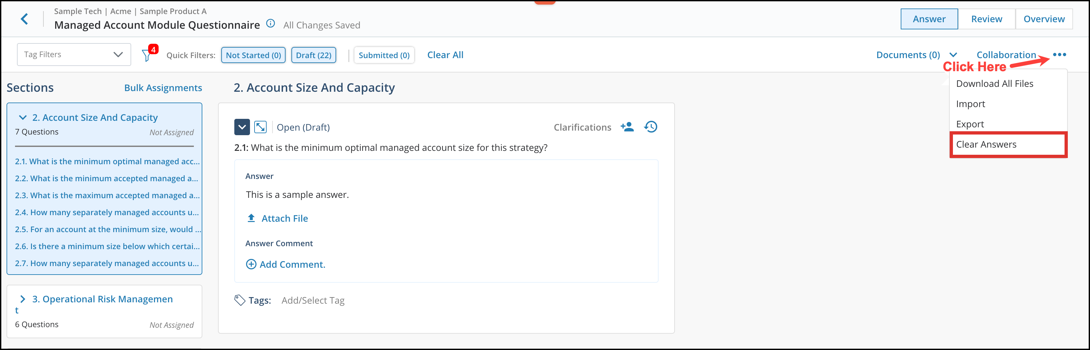Image resolution: width=1090 pixels, height=350 pixels.
Task: Switch to the Review tab
Action: click(x=986, y=19)
